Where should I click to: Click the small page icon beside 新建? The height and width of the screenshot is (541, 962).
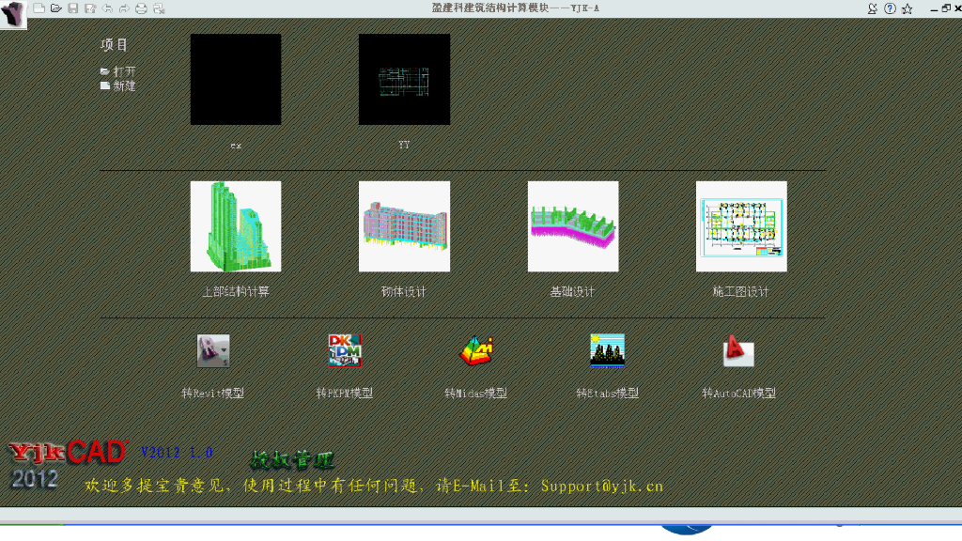[105, 85]
